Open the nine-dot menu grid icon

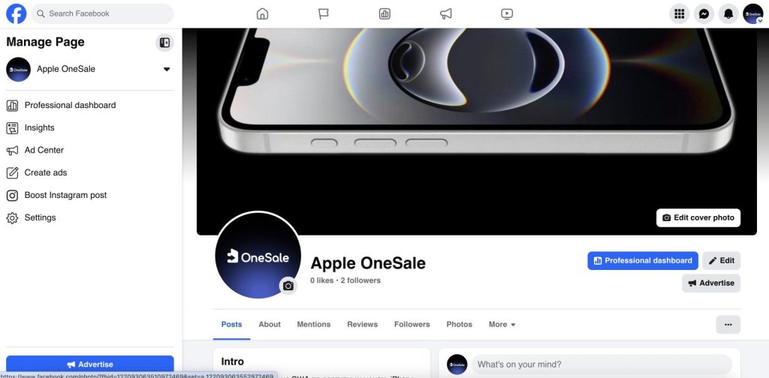coord(679,13)
